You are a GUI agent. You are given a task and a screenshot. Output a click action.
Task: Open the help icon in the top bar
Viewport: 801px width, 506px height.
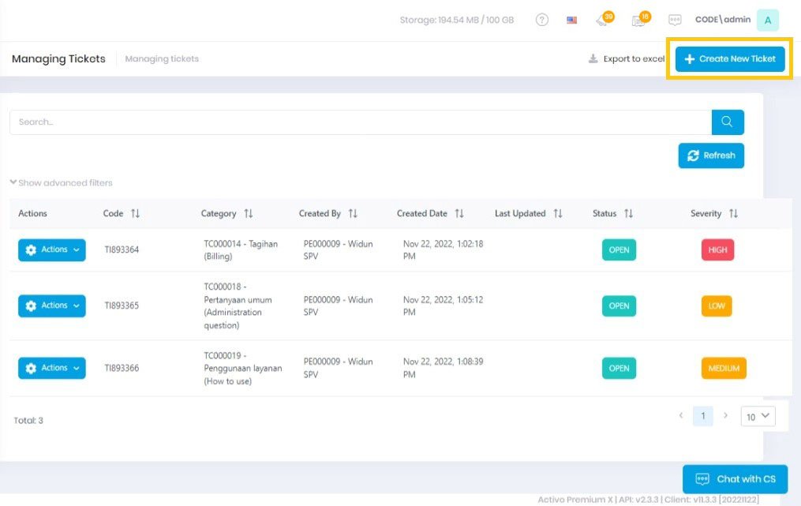tap(541, 20)
